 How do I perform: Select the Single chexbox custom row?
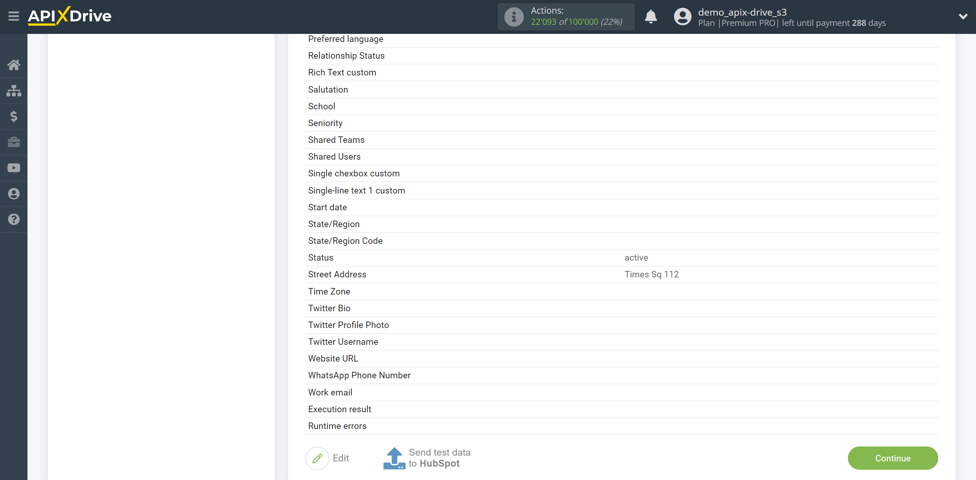(x=621, y=174)
